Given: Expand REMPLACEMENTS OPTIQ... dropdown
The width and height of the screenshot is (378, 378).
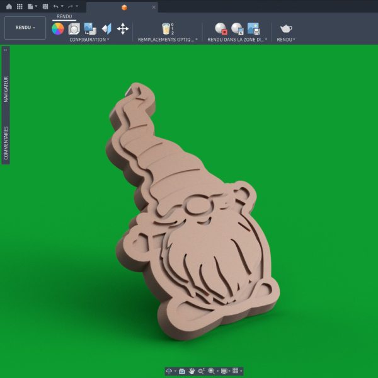Looking at the screenshot, I should [168, 40].
